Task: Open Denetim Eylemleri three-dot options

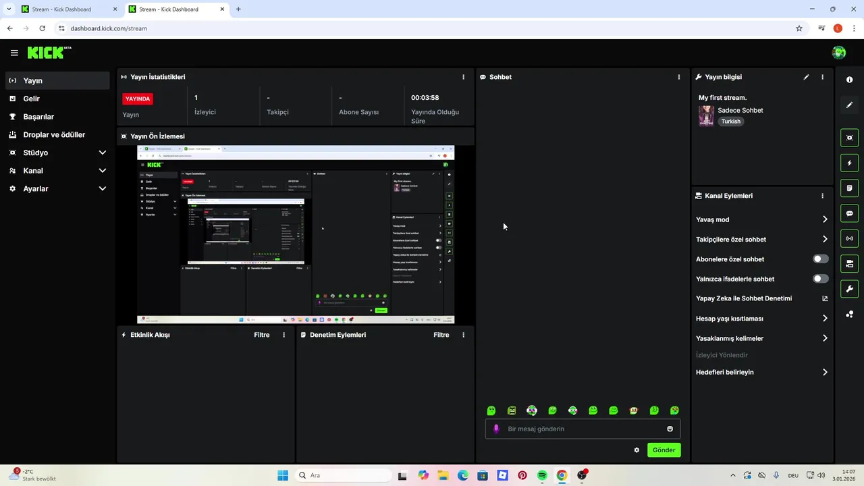Action: pyautogui.click(x=463, y=335)
